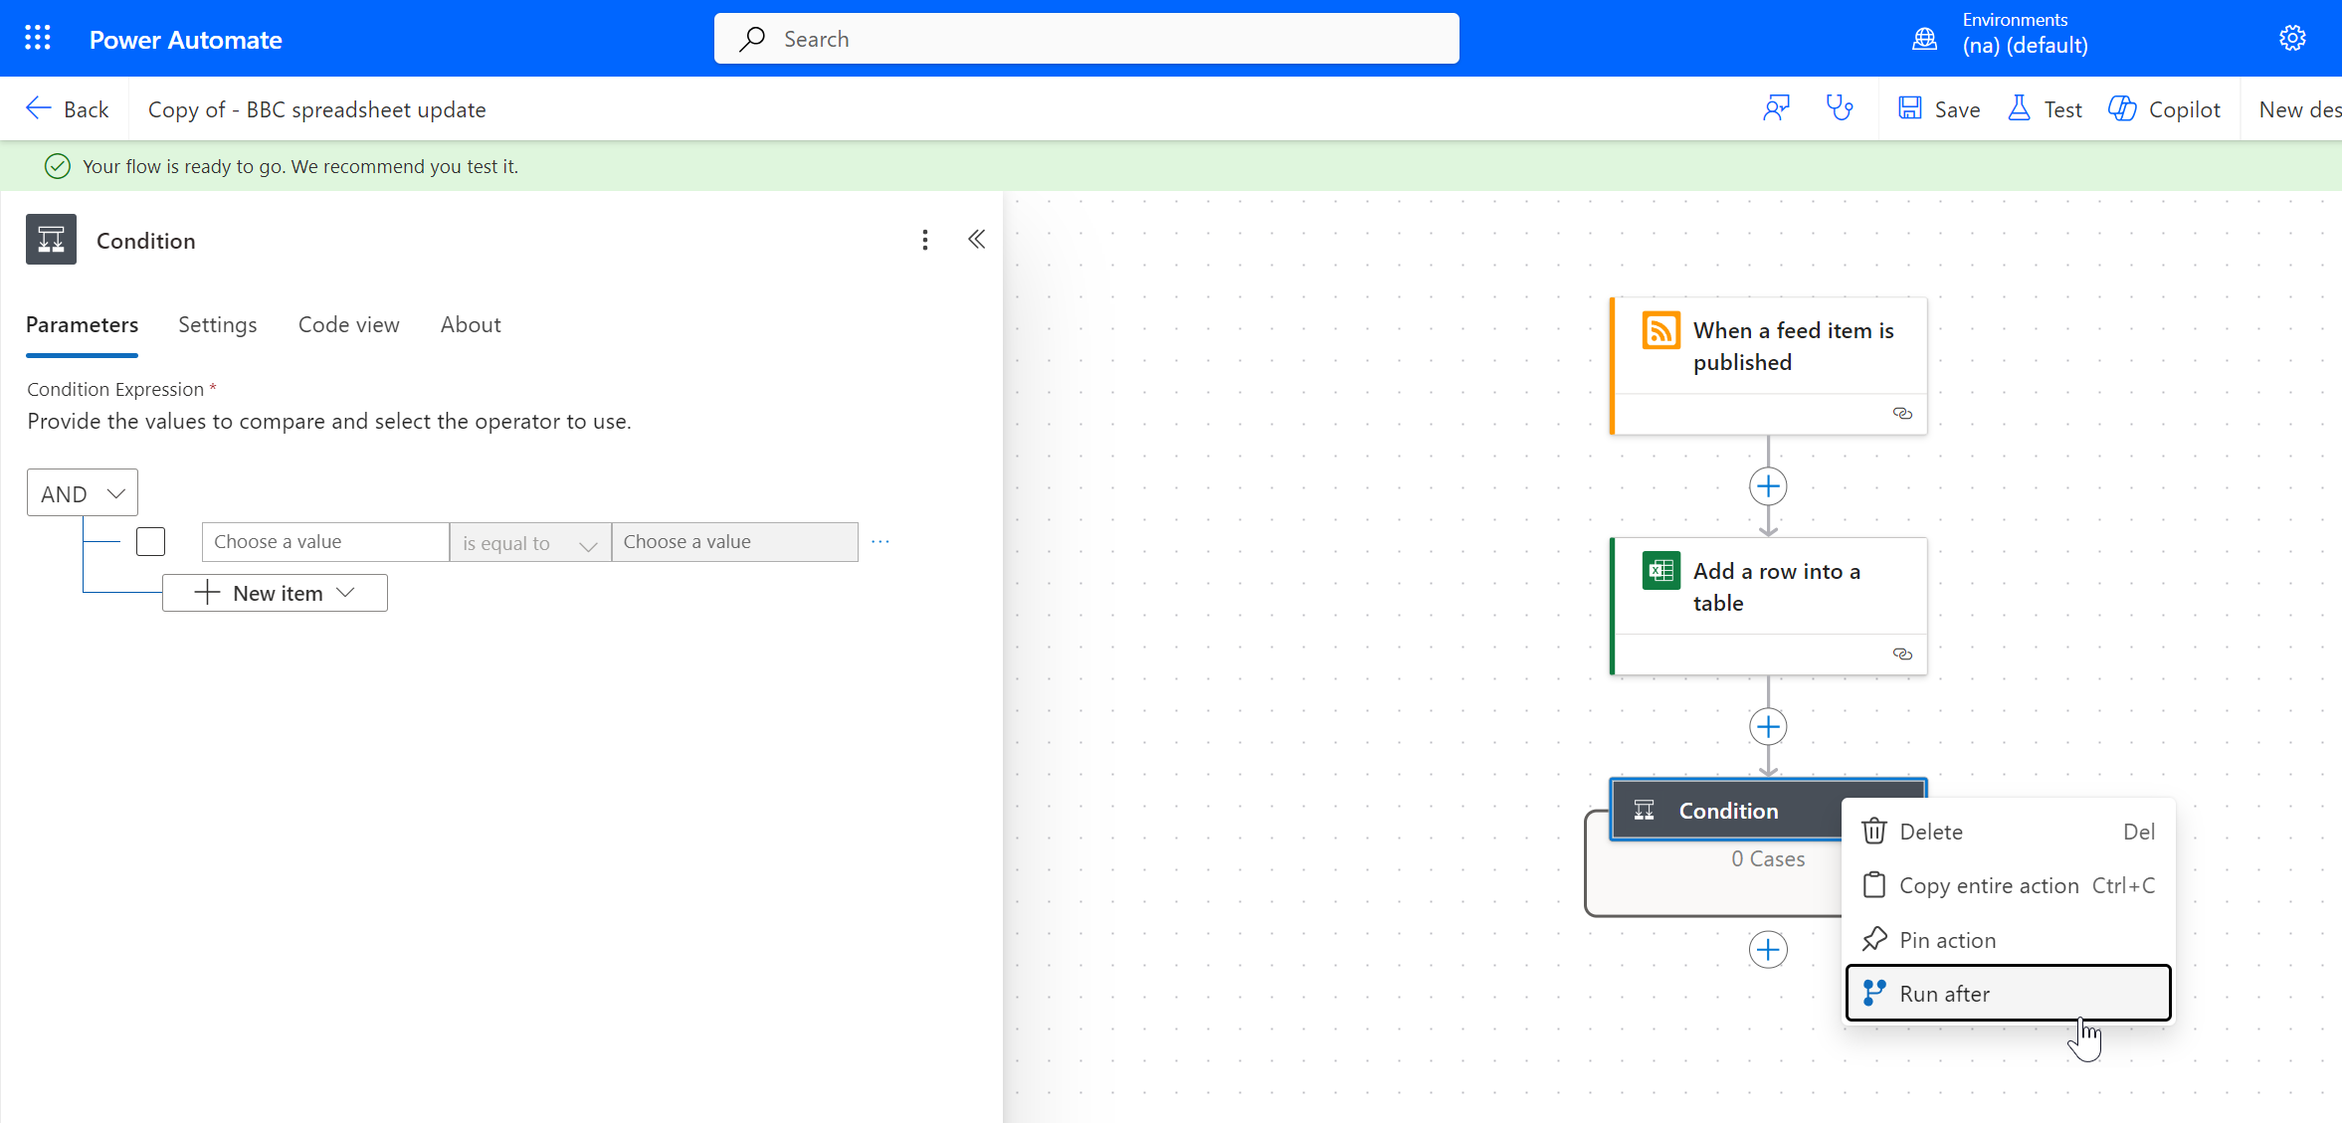Screen dimensions: 2342x1123
Task: Collapse the Condition panel with double chevron
Action: click(x=976, y=240)
